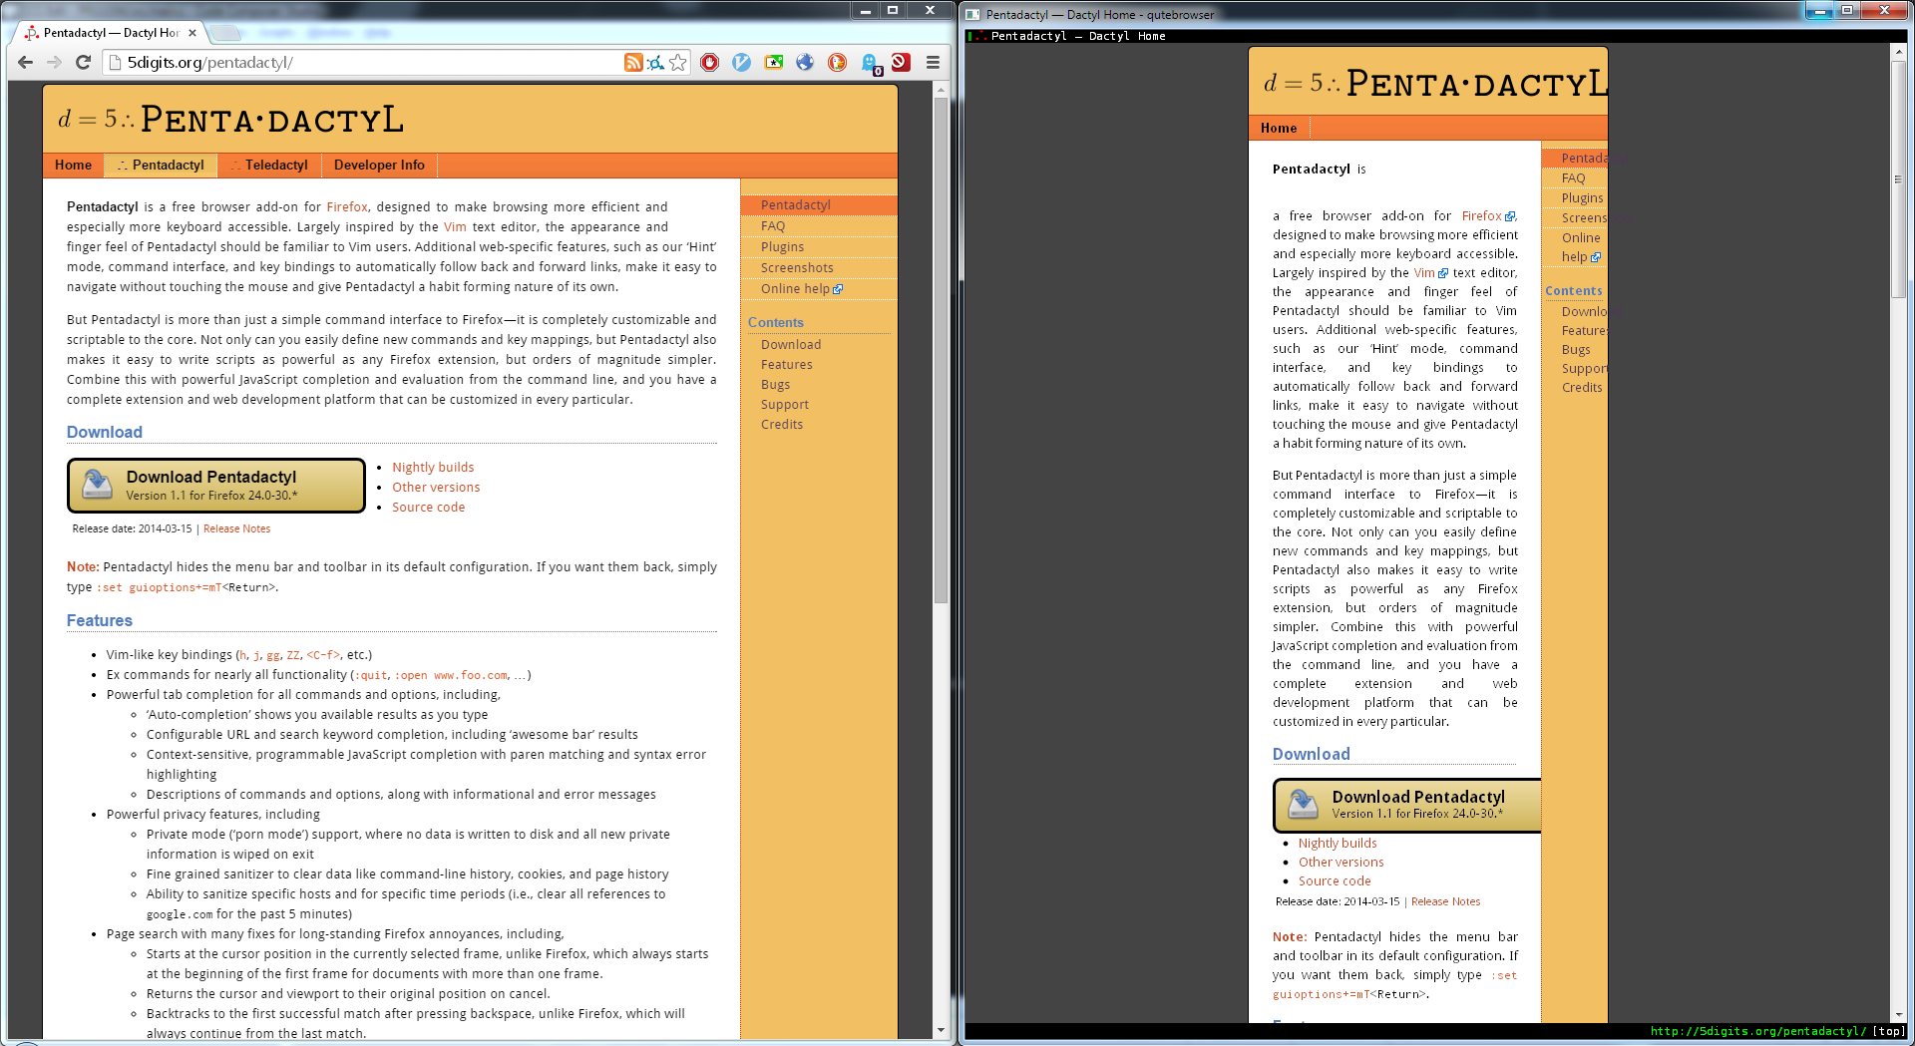The width and height of the screenshot is (1915, 1046).
Task: Click Home nav item in qutebrowser page
Action: pyautogui.click(x=1279, y=128)
